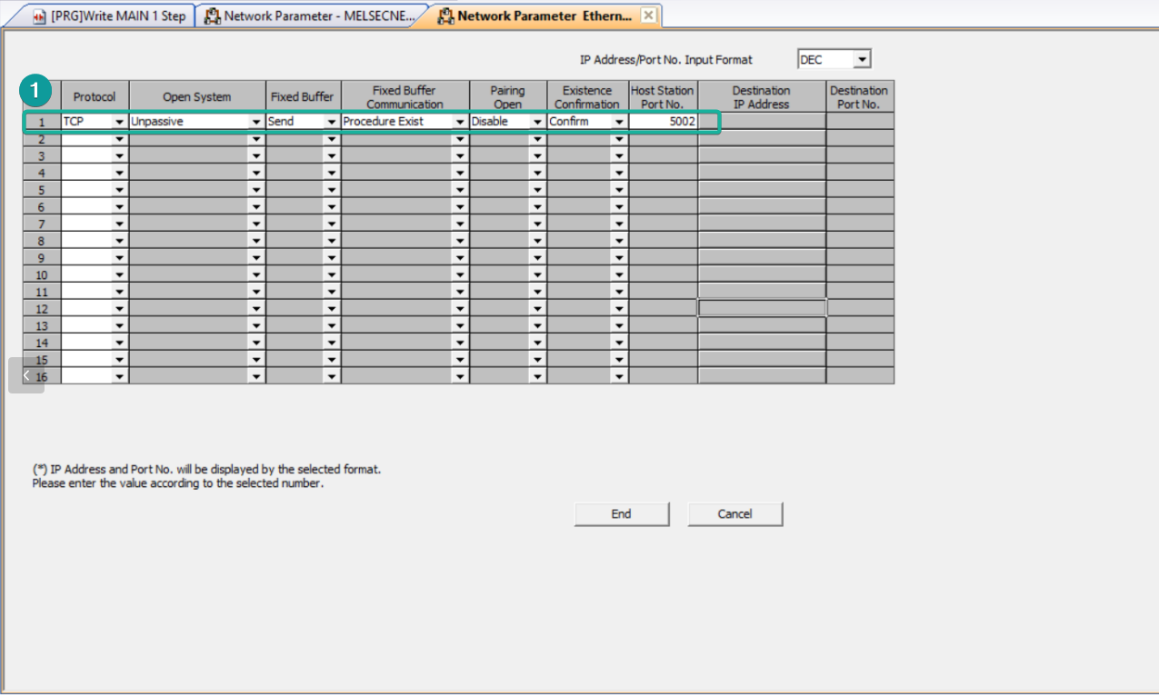1159x697 pixels.
Task: Open the Fixed Buffer dropdown in row 5
Action: 332,190
